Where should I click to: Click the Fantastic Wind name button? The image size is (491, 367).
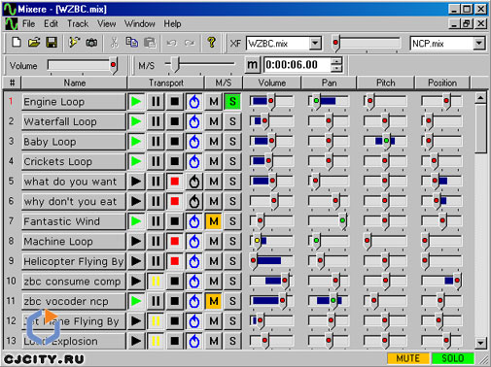74,221
